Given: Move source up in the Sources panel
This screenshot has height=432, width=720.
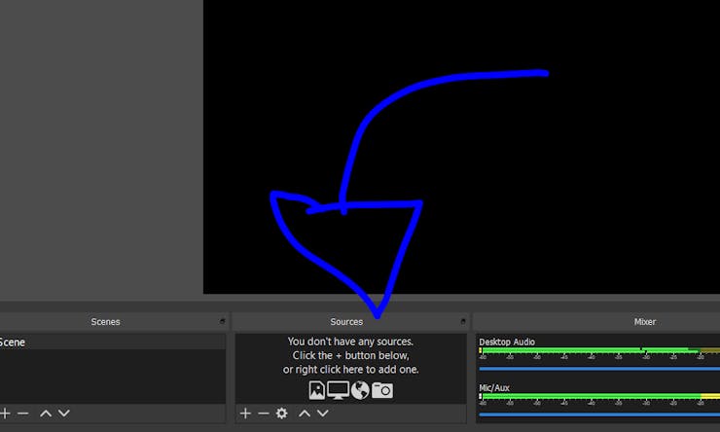Looking at the screenshot, I should (x=305, y=414).
